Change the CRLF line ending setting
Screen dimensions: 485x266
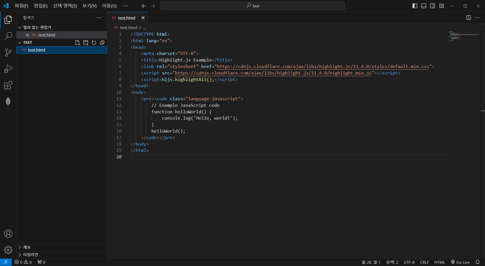point(424,262)
